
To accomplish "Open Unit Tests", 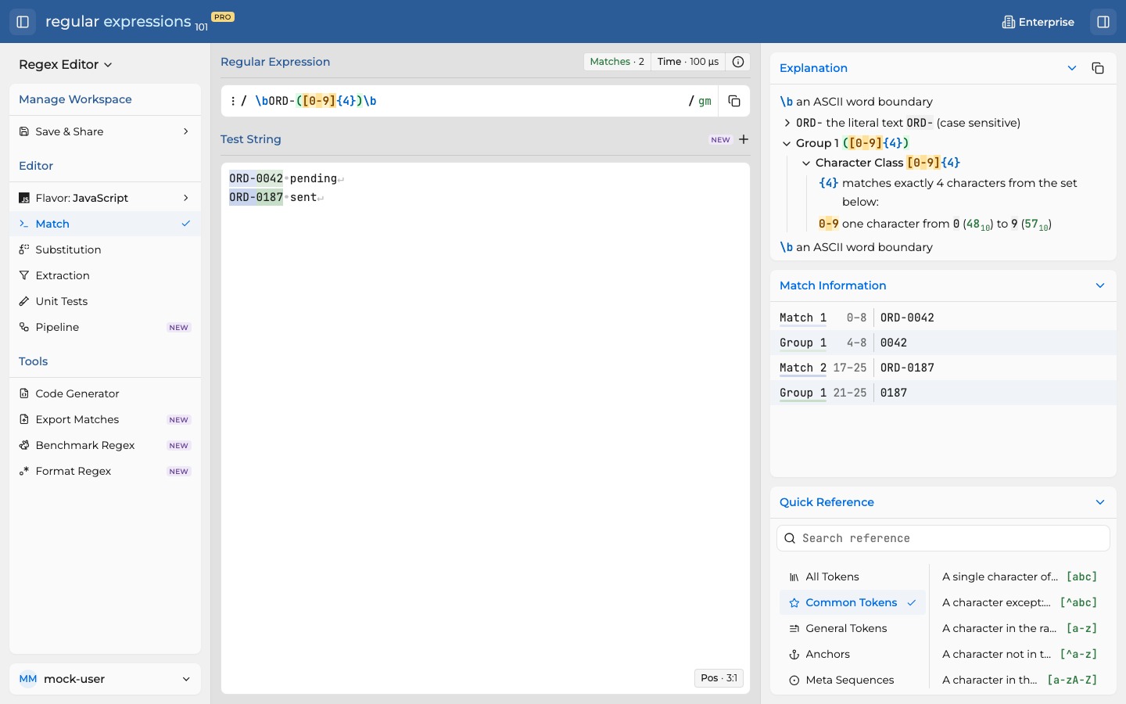I will [105, 301].
